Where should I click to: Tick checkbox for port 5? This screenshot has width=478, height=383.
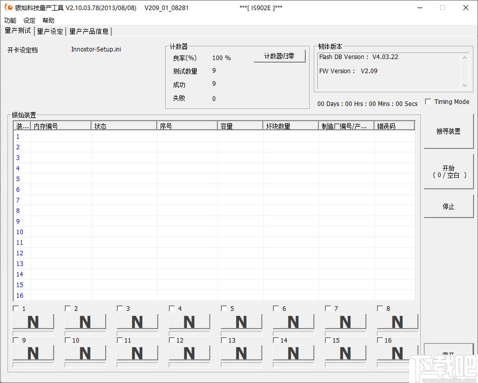224,308
